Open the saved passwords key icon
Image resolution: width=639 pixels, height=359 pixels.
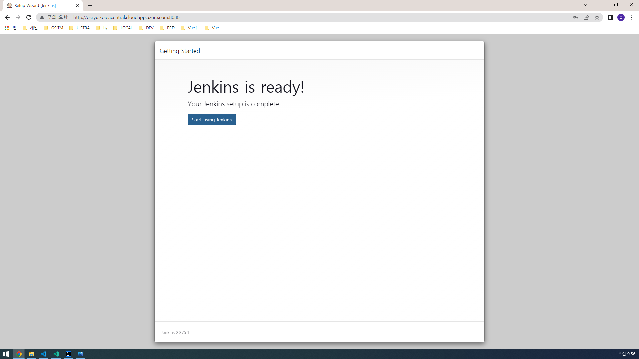click(x=576, y=17)
